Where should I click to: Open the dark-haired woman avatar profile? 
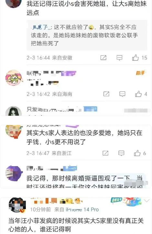pyautogui.click(x=14, y=111)
